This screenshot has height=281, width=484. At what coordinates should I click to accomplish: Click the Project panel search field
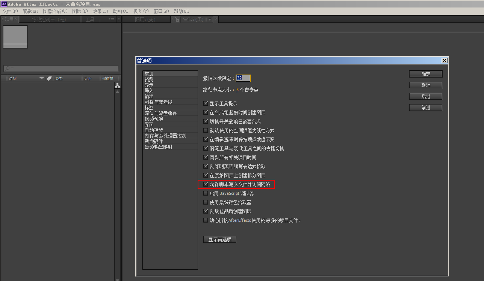[61, 69]
